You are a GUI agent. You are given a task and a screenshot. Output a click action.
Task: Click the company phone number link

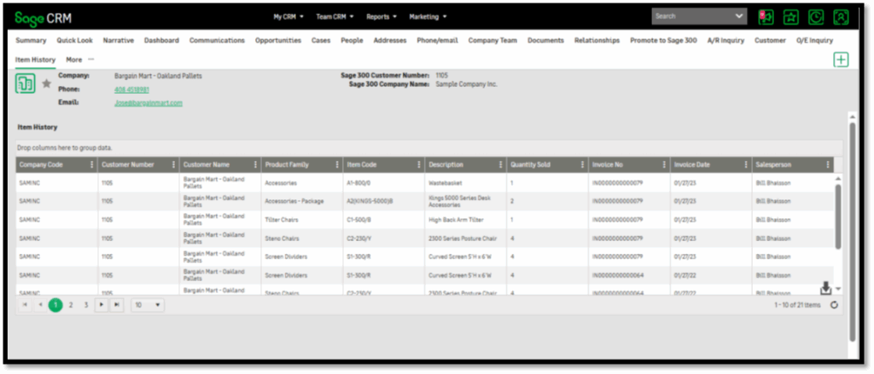coord(131,89)
